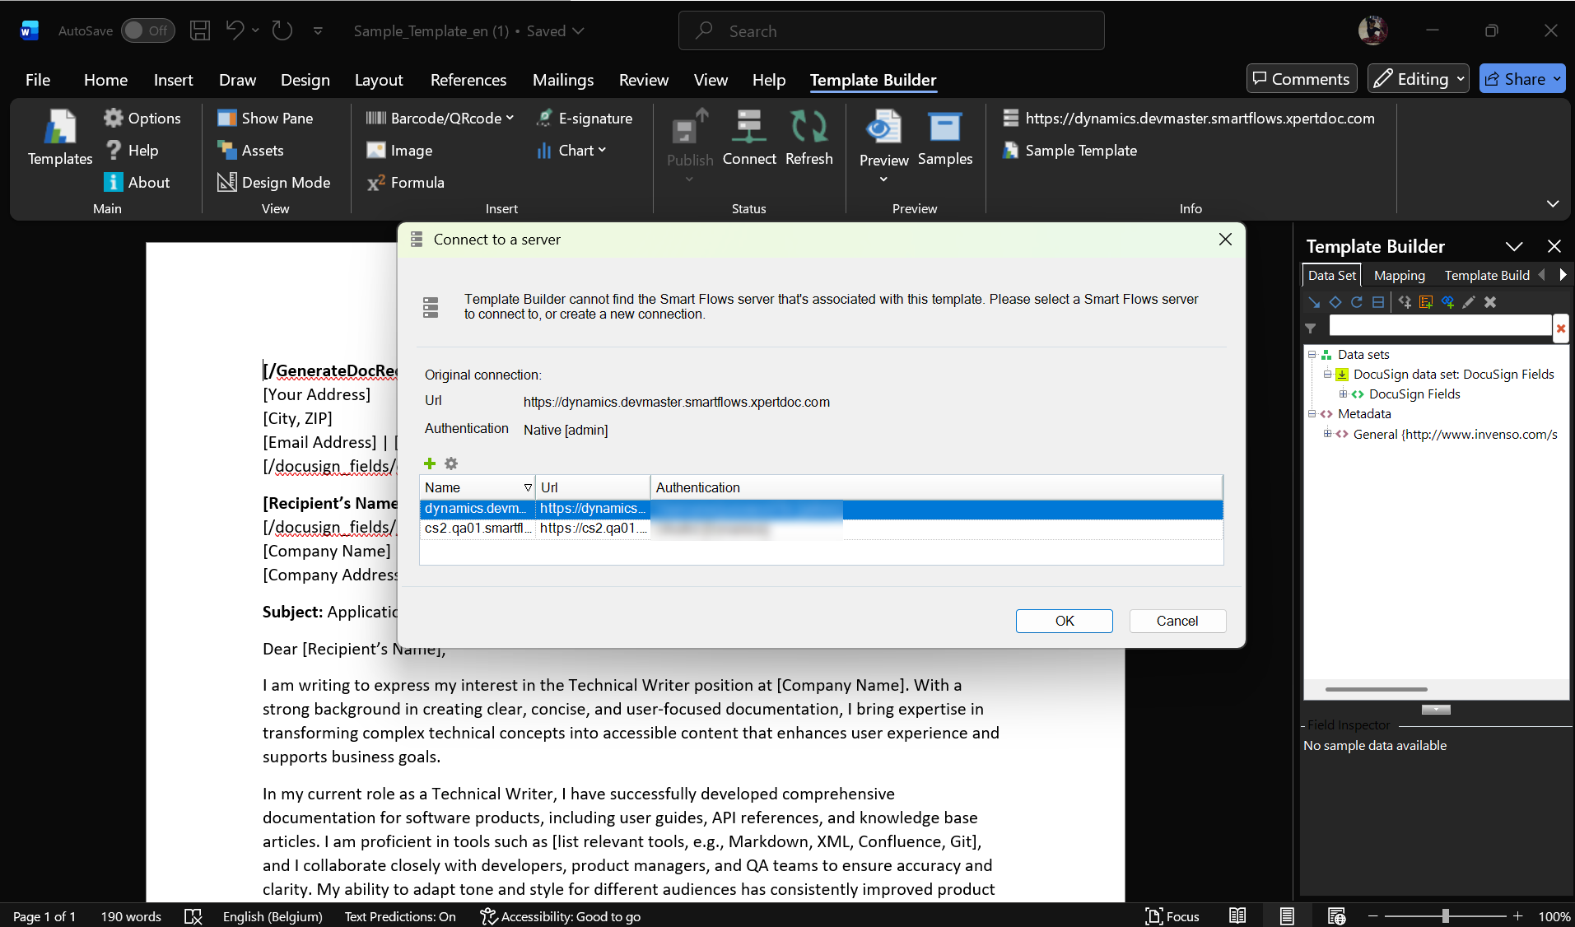Switch to the References tab
1575x927 pixels.
(x=468, y=79)
